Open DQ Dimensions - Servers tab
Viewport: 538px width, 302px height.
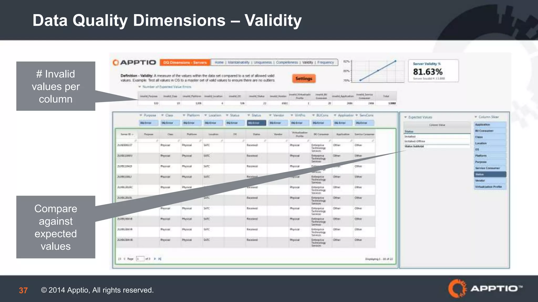[x=185, y=62]
